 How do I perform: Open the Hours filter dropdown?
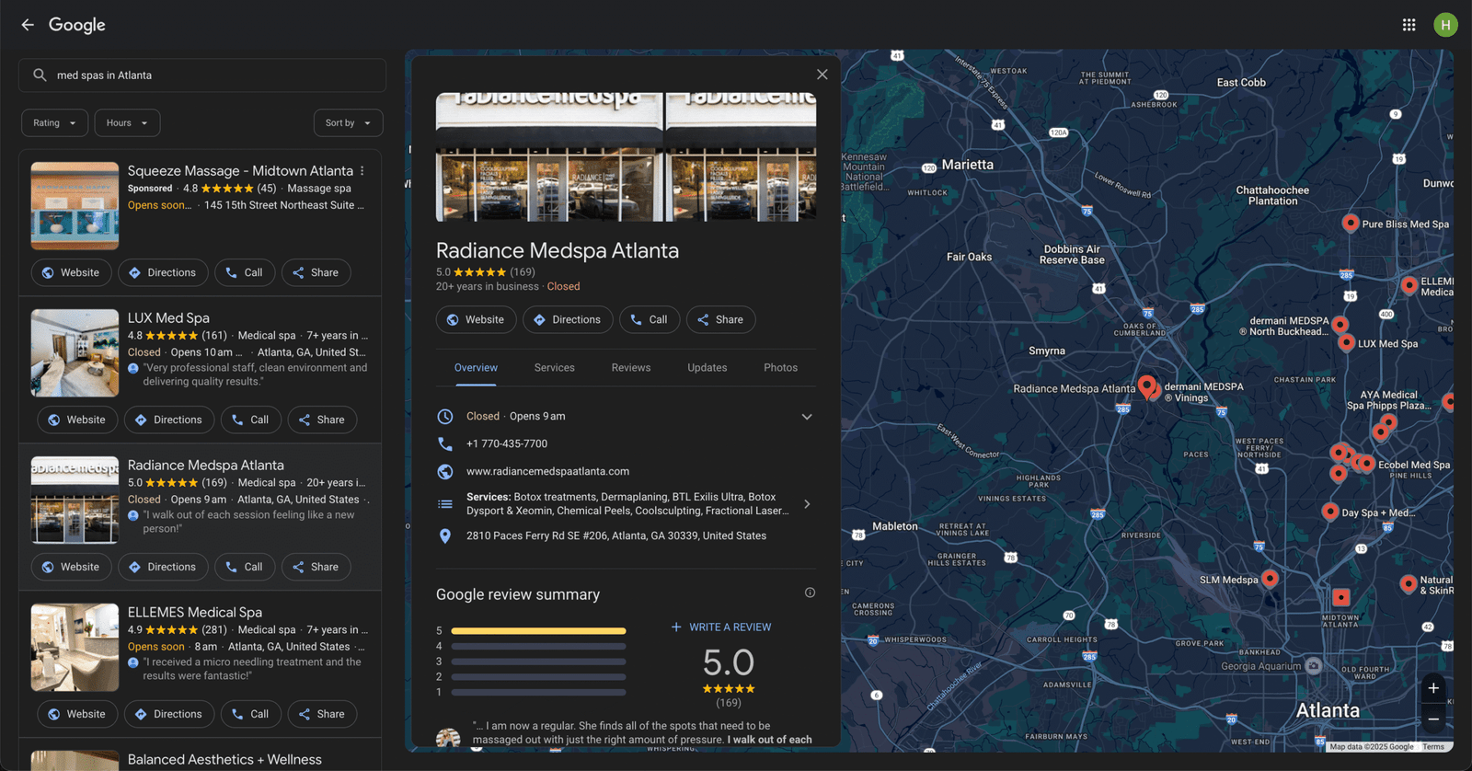click(127, 123)
